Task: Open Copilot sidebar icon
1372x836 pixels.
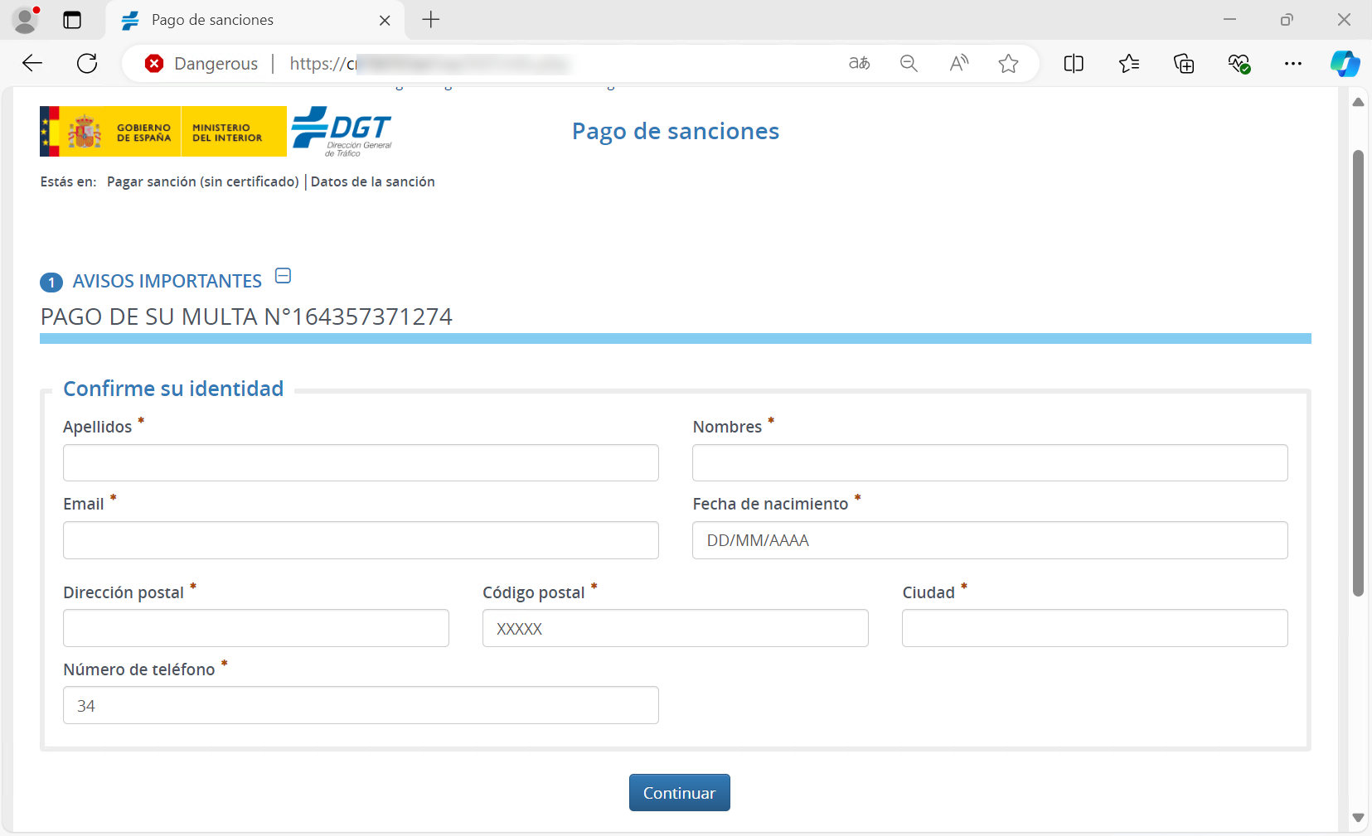Action: pyautogui.click(x=1345, y=64)
